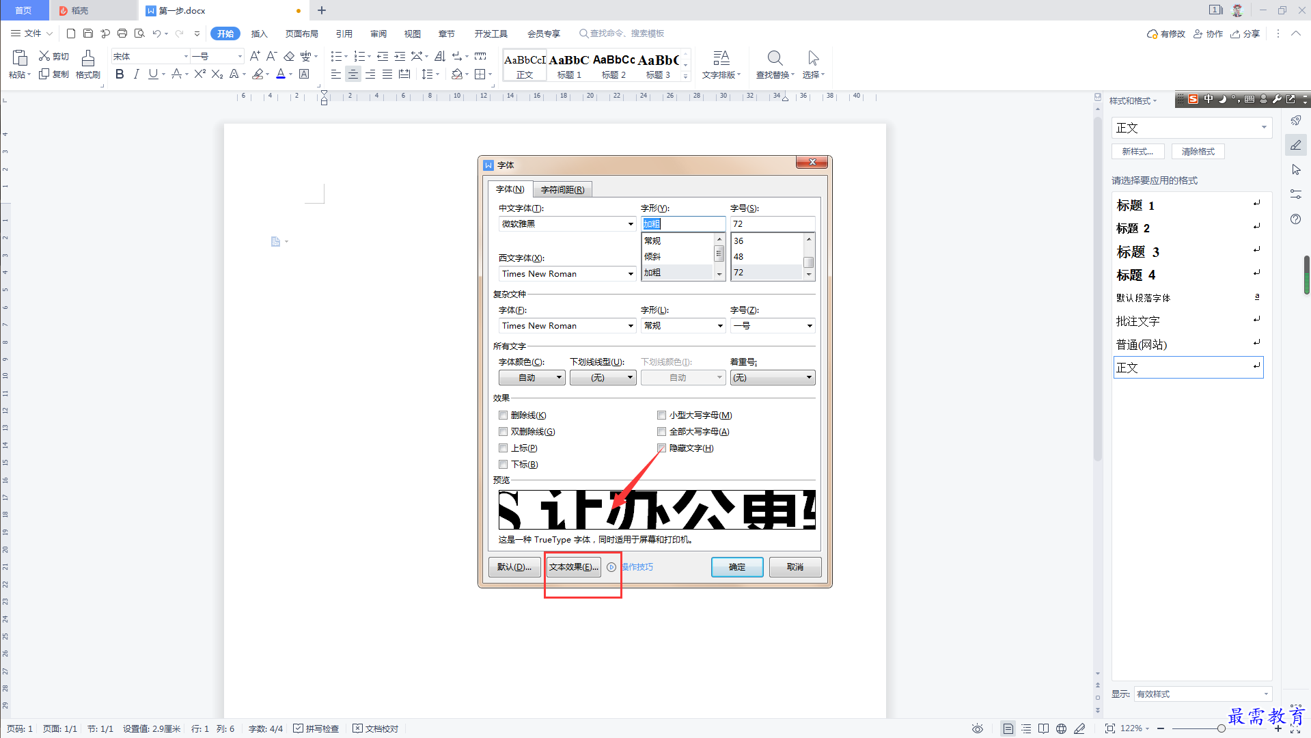Viewport: 1311px width, 738px height.
Task: Click the Format Painter icon
Action: click(x=87, y=58)
